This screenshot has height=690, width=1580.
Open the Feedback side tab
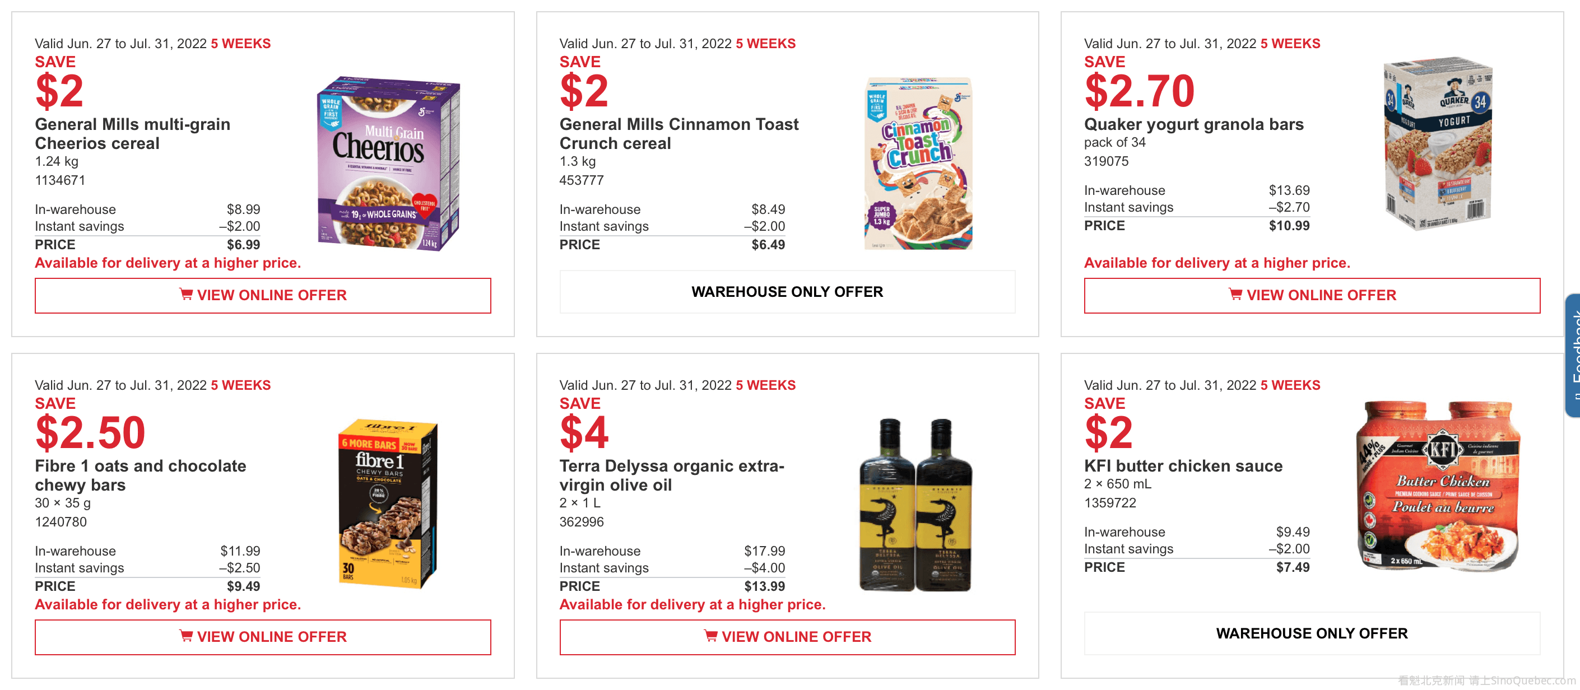[1572, 356]
